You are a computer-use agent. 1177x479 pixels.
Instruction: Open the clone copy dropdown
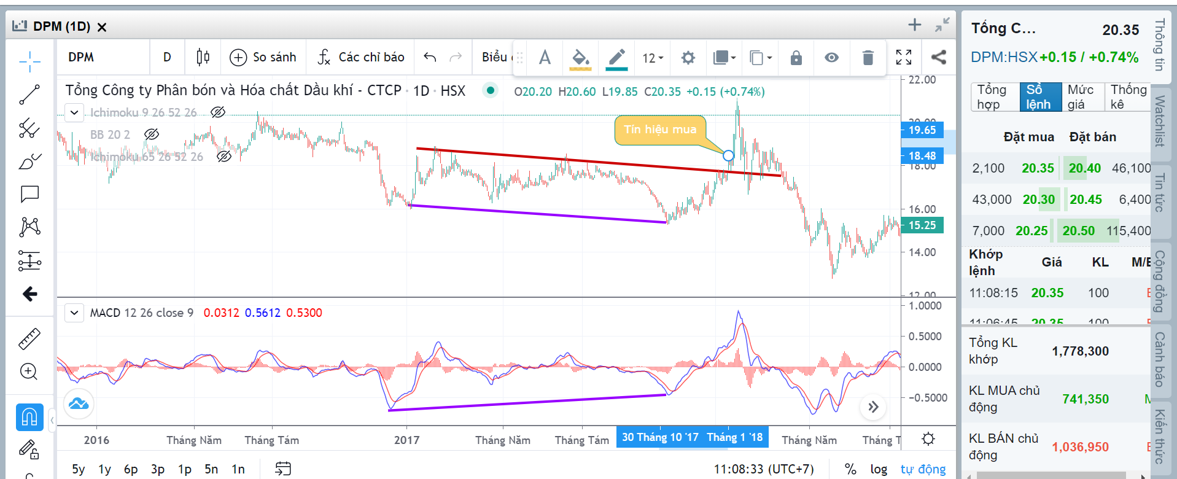pos(761,58)
